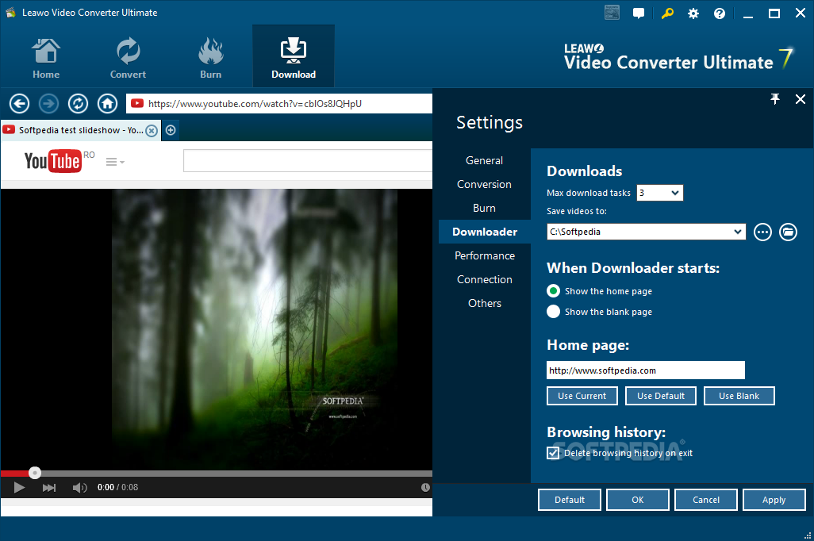The height and width of the screenshot is (541, 814).
Task: Skip to the next video
Action: point(49,488)
